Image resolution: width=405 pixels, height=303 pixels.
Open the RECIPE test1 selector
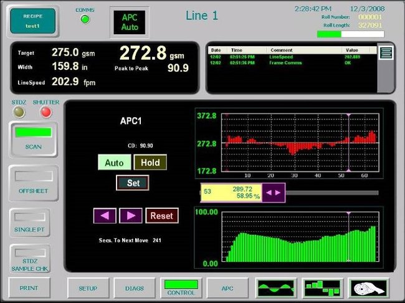31,21
